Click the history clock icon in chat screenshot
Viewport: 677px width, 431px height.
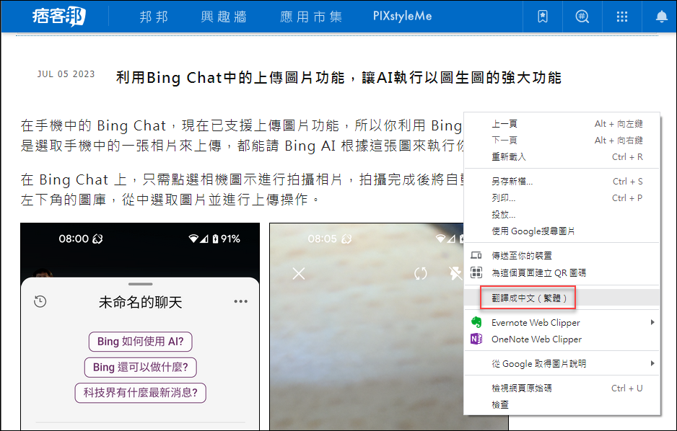[x=40, y=301]
